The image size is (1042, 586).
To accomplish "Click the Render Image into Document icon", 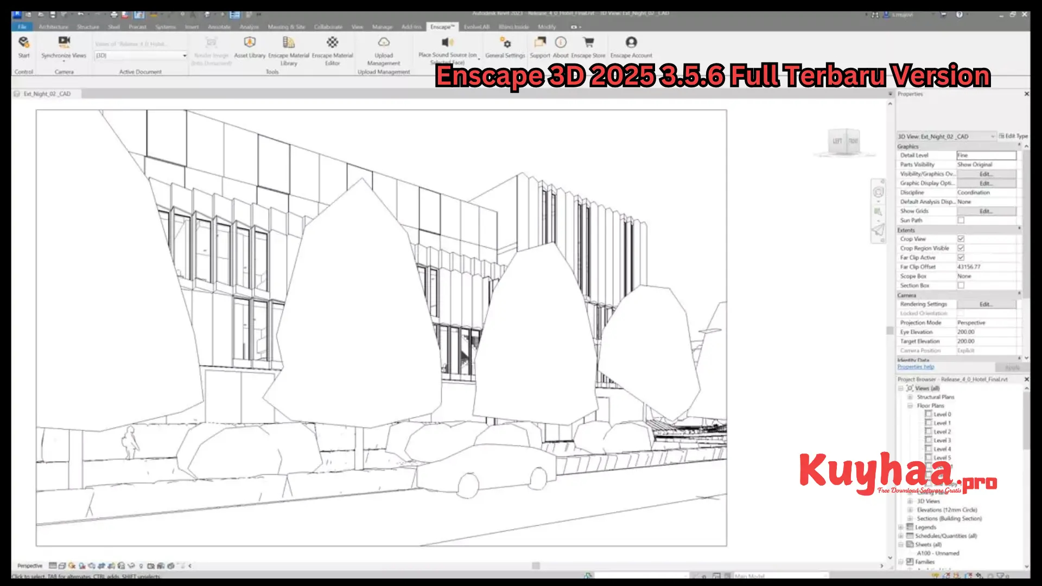I will [x=211, y=42].
